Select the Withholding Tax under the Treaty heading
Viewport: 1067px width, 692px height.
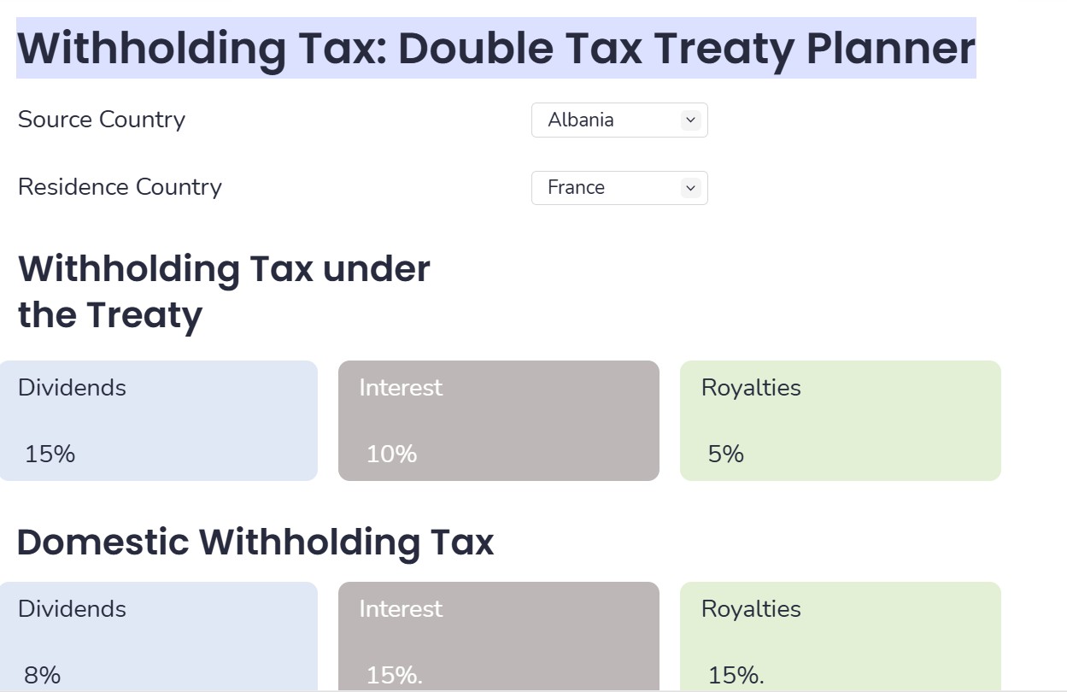tap(224, 291)
